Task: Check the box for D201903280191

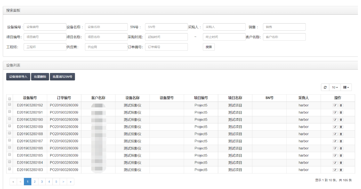Action: (x=10, y=112)
